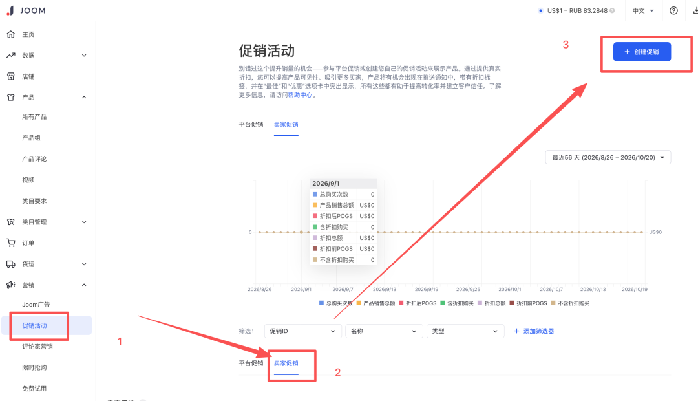The width and height of the screenshot is (698, 401).
Task: Click the 2026/10/19 x-axis date label
Action: [635, 289]
